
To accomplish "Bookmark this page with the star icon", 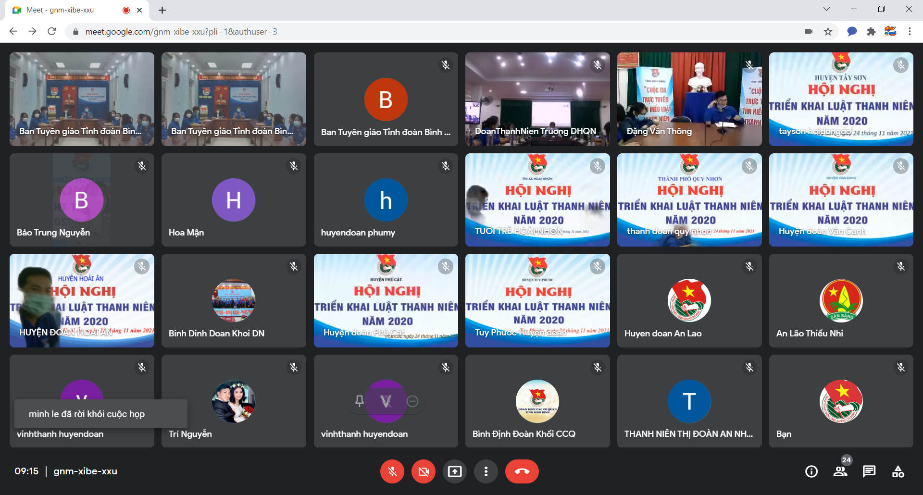I will (828, 32).
